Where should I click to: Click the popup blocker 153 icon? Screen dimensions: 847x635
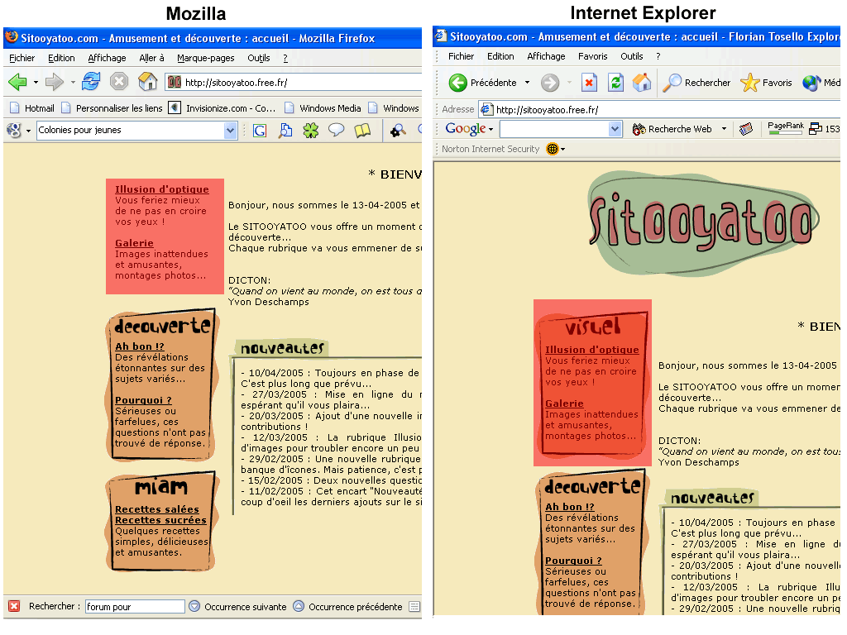[x=824, y=129]
